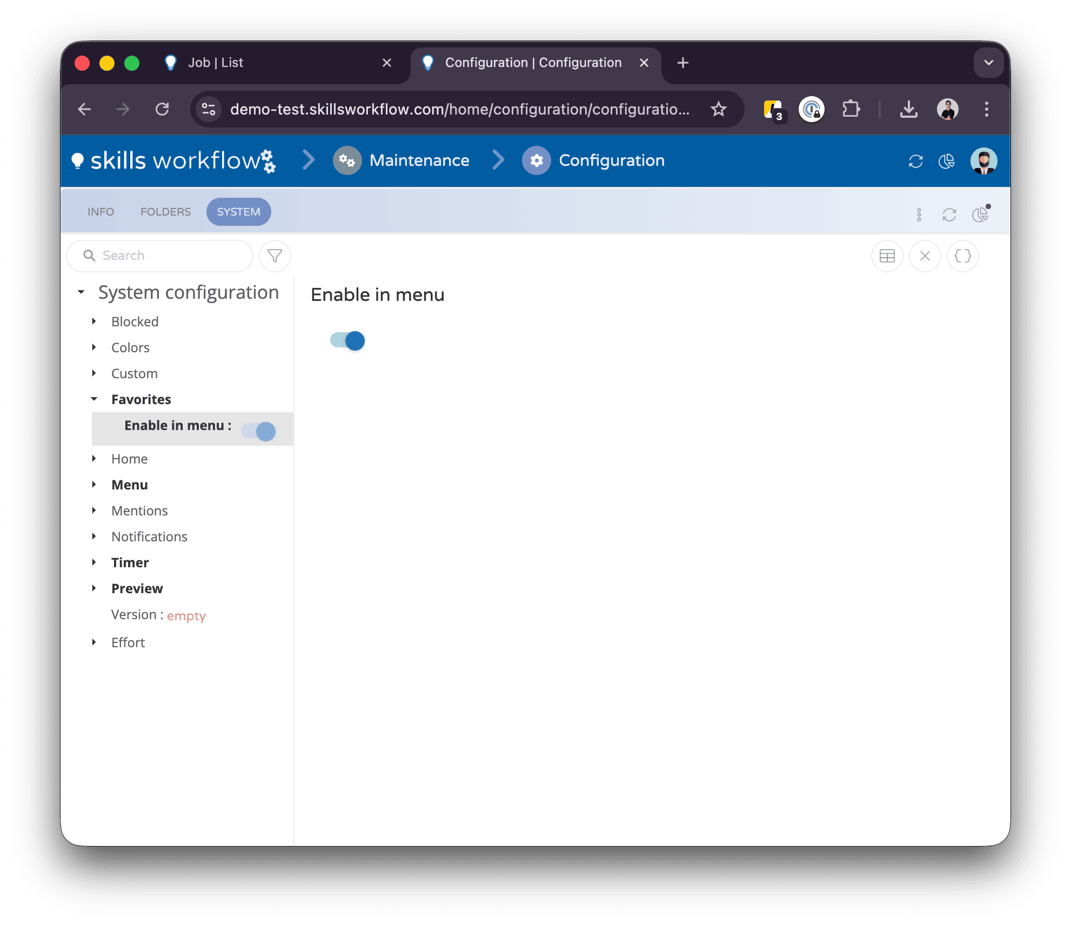Viewport: 1071px width, 926px height.
Task: Click the X clear icon in panel toolbar
Action: coord(925,256)
